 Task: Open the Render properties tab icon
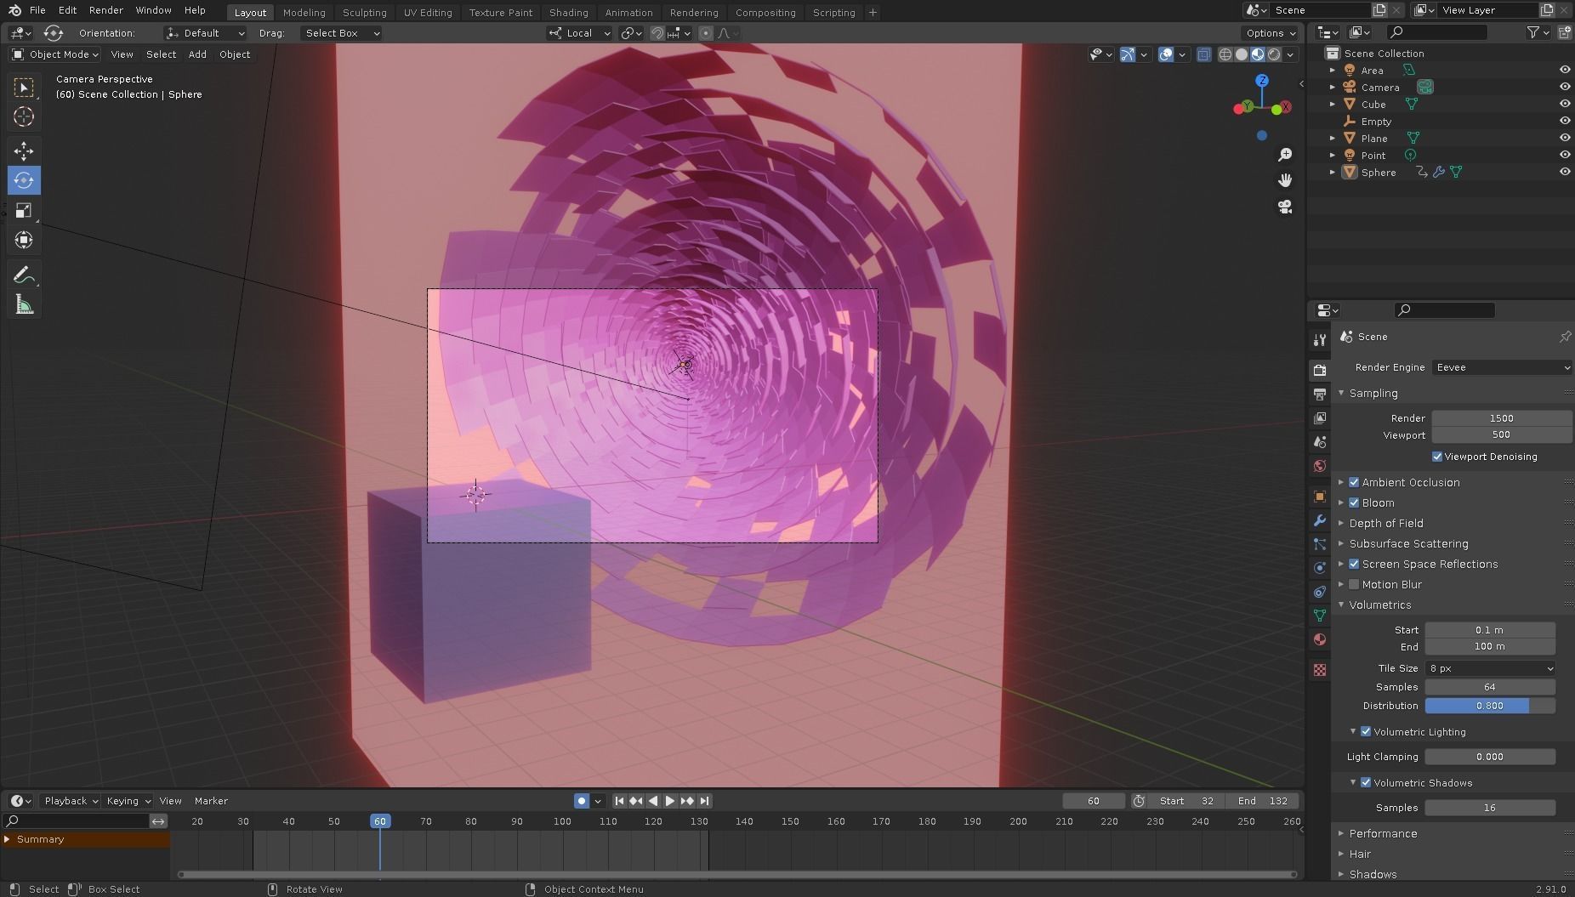[x=1320, y=370]
